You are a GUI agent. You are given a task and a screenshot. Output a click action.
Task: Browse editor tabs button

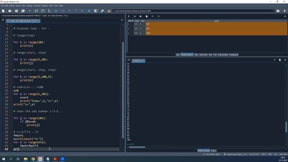coord(3,20)
